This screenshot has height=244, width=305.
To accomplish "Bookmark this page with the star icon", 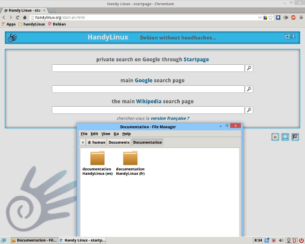I will click(271, 18).
